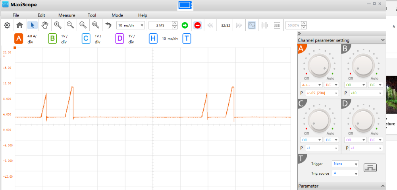
Task: Stop capture with the red button
Action: 197,25
